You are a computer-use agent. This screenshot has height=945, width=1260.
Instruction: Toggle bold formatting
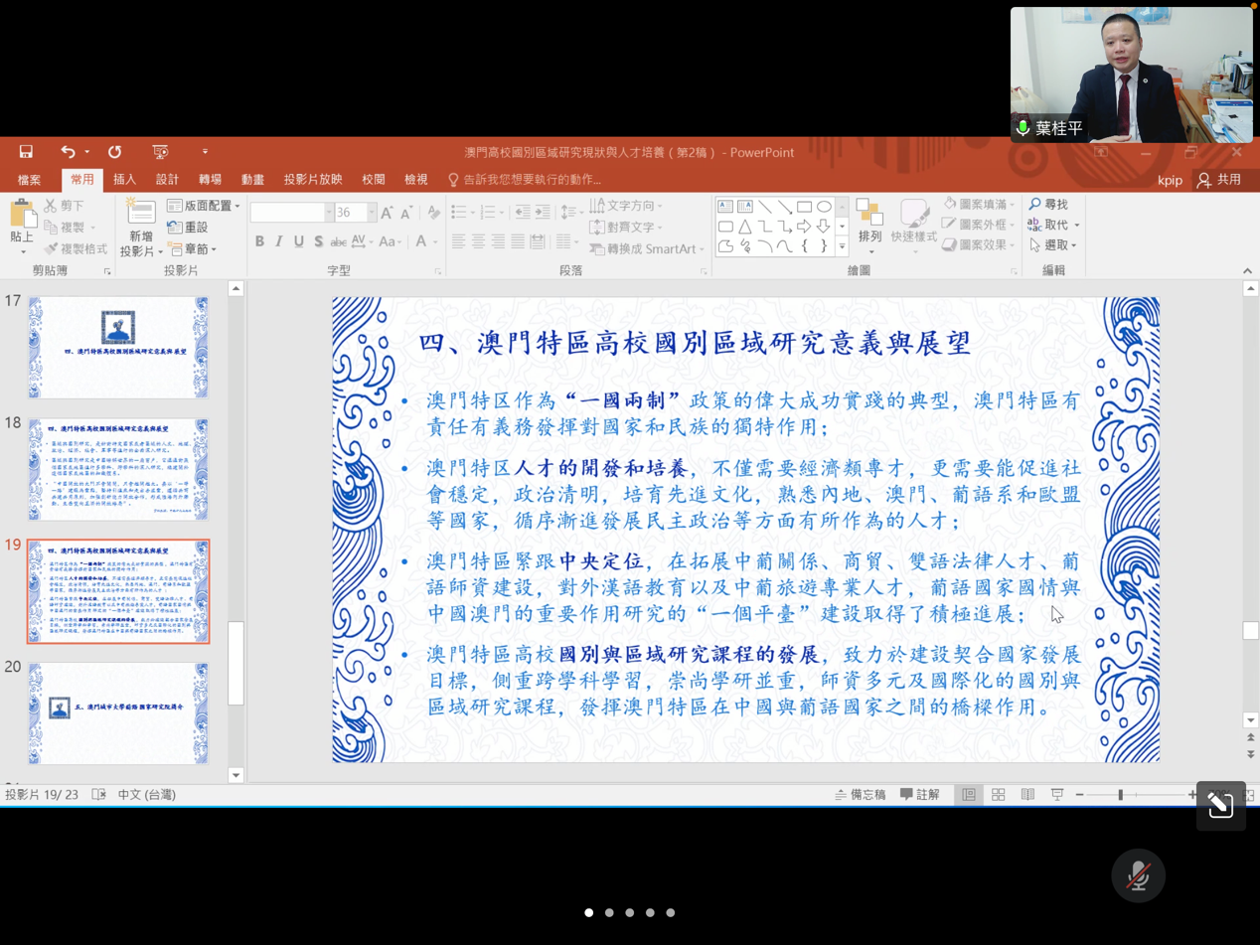coord(259,241)
